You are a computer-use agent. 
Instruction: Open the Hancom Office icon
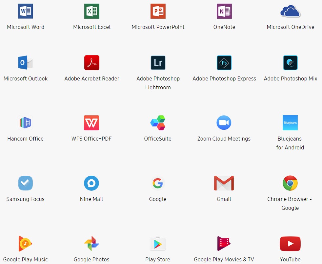[26, 123]
